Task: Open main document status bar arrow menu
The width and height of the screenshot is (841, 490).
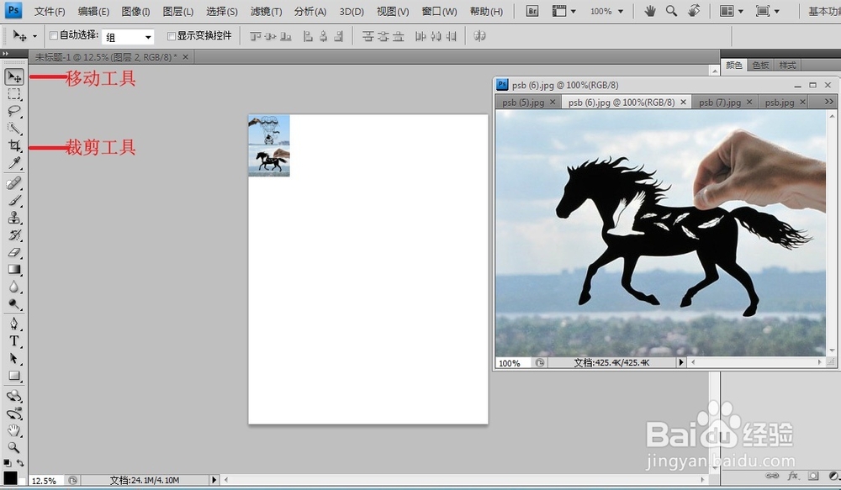Action: [x=214, y=480]
